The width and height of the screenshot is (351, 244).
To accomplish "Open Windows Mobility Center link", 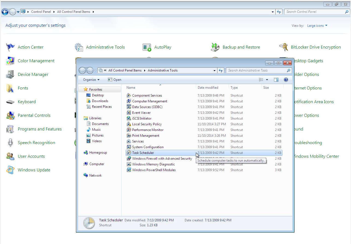I will [316, 156].
